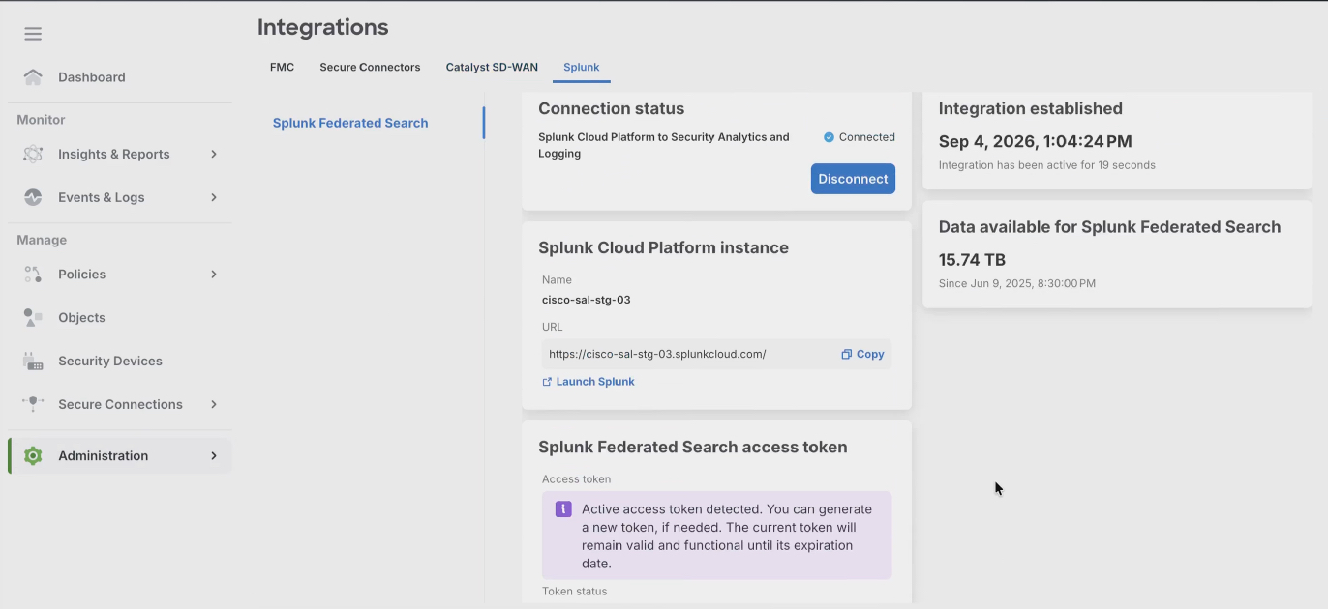This screenshot has height=609, width=1328.
Task: Select Splunk Federated Search side item
Action: click(x=350, y=123)
